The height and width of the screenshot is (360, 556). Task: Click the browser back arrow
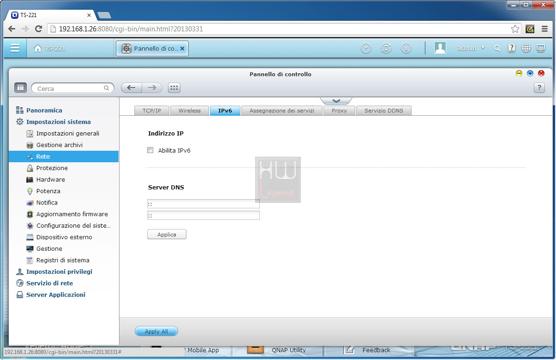click(x=12, y=29)
